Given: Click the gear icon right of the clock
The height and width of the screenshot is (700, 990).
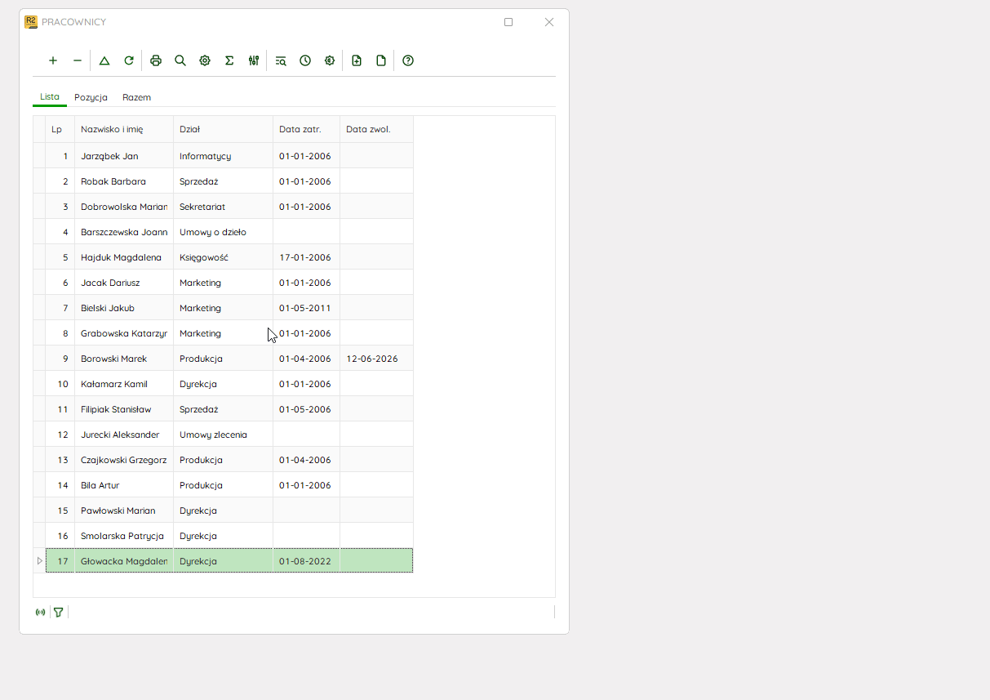Looking at the screenshot, I should click(x=330, y=60).
